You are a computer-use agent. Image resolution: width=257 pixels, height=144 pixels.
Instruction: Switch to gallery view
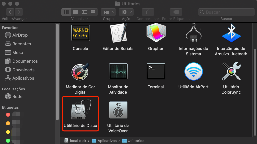coord(93,12)
